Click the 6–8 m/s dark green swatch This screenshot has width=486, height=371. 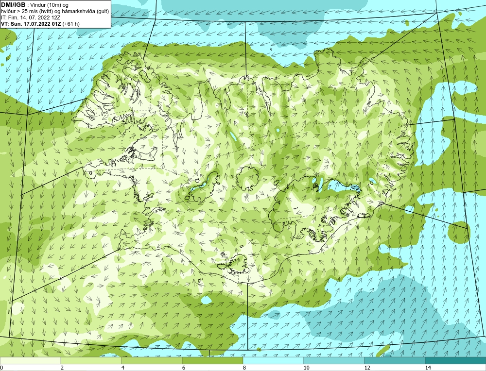click(x=213, y=360)
